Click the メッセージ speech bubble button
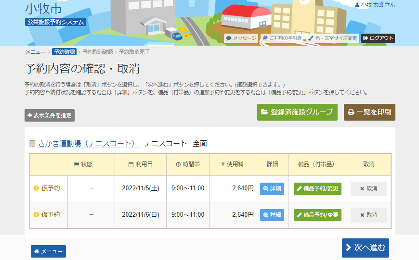 coord(241,38)
